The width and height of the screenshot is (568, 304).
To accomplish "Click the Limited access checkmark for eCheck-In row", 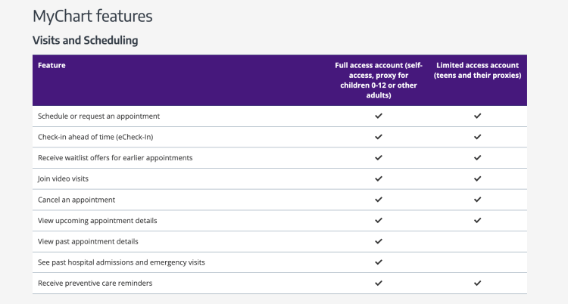I will click(x=477, y=137).
